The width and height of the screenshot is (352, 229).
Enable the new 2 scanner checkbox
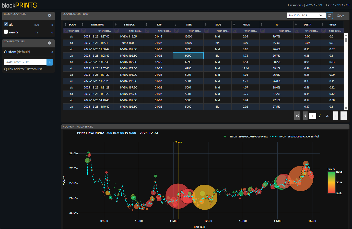pyautogui.click(x=6, y=32)
